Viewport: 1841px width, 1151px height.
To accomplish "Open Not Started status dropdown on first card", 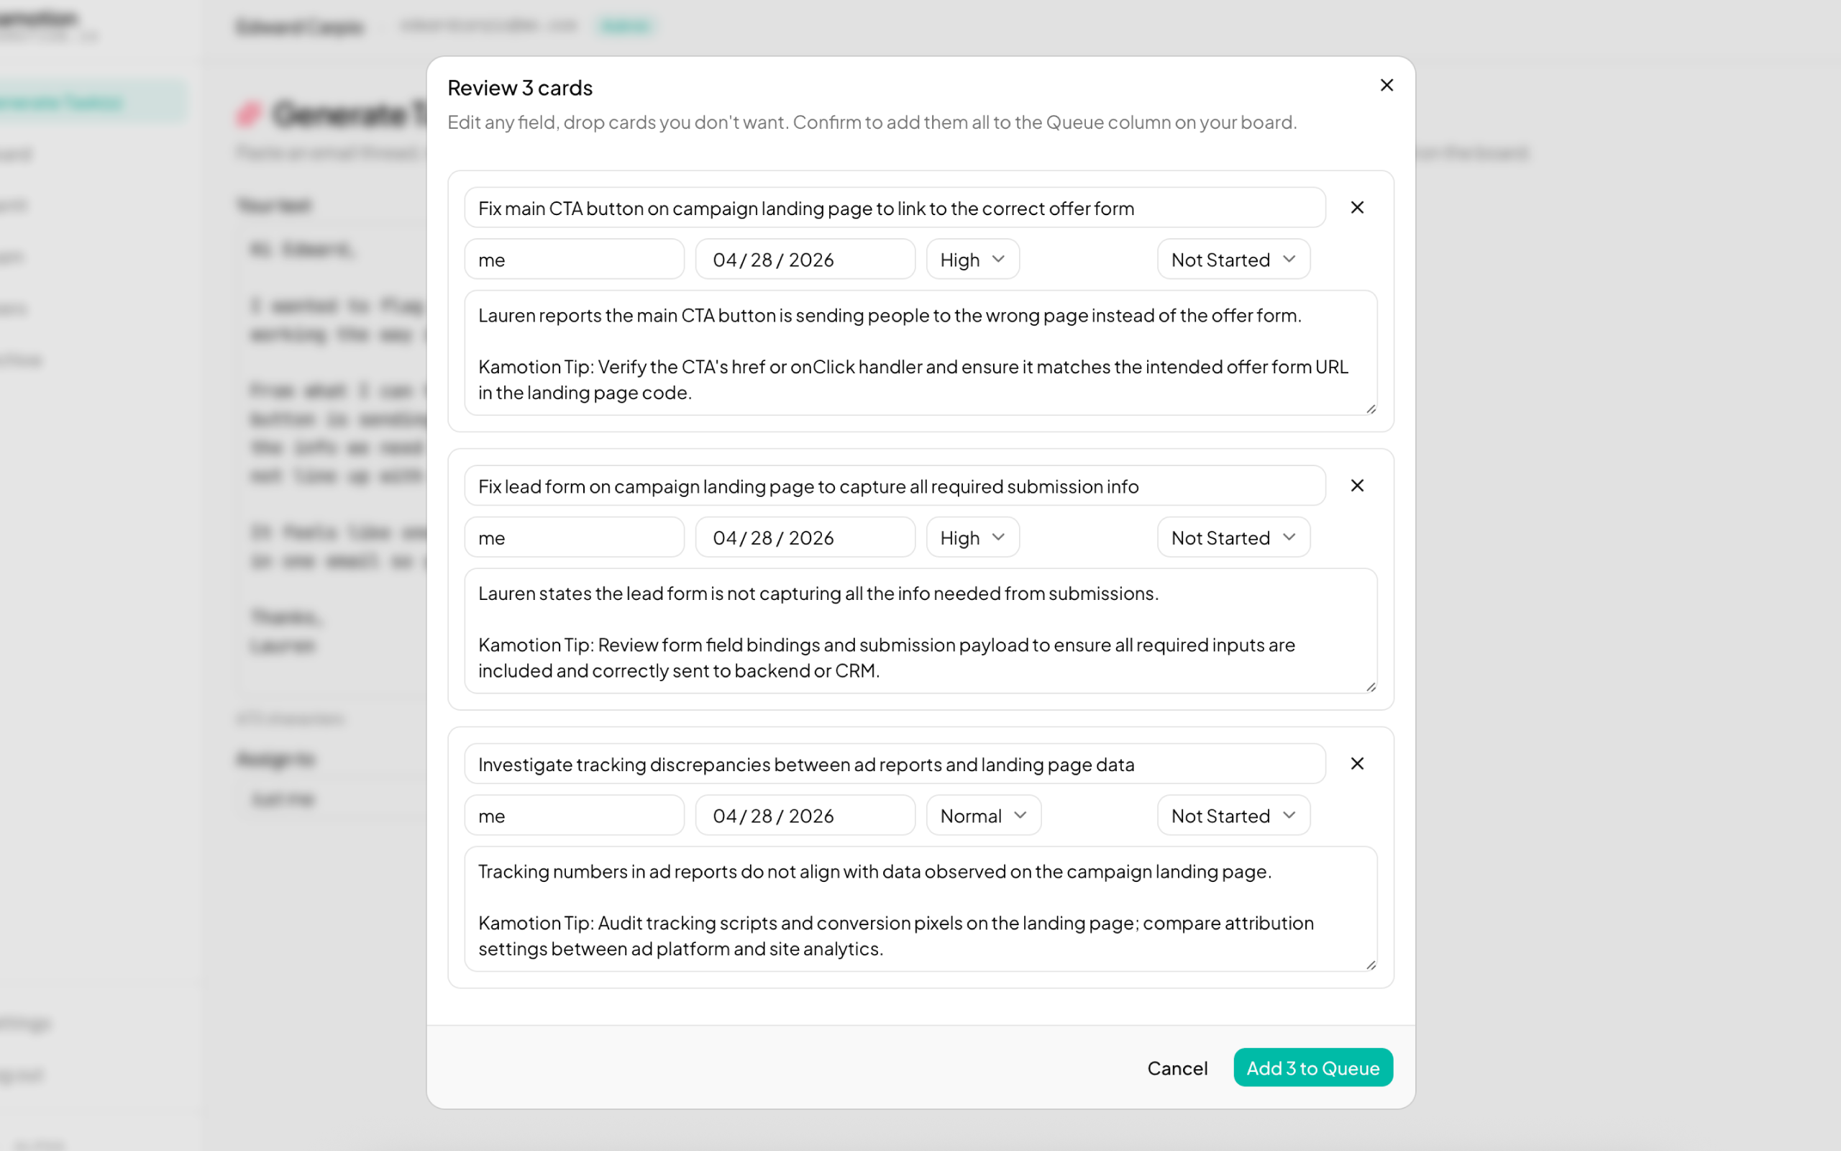I will pyautogui.click(x=1233, y=259).
